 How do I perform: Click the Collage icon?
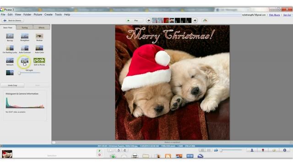179,156
